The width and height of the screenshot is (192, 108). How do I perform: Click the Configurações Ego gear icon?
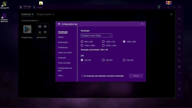(x=59, y=24)
